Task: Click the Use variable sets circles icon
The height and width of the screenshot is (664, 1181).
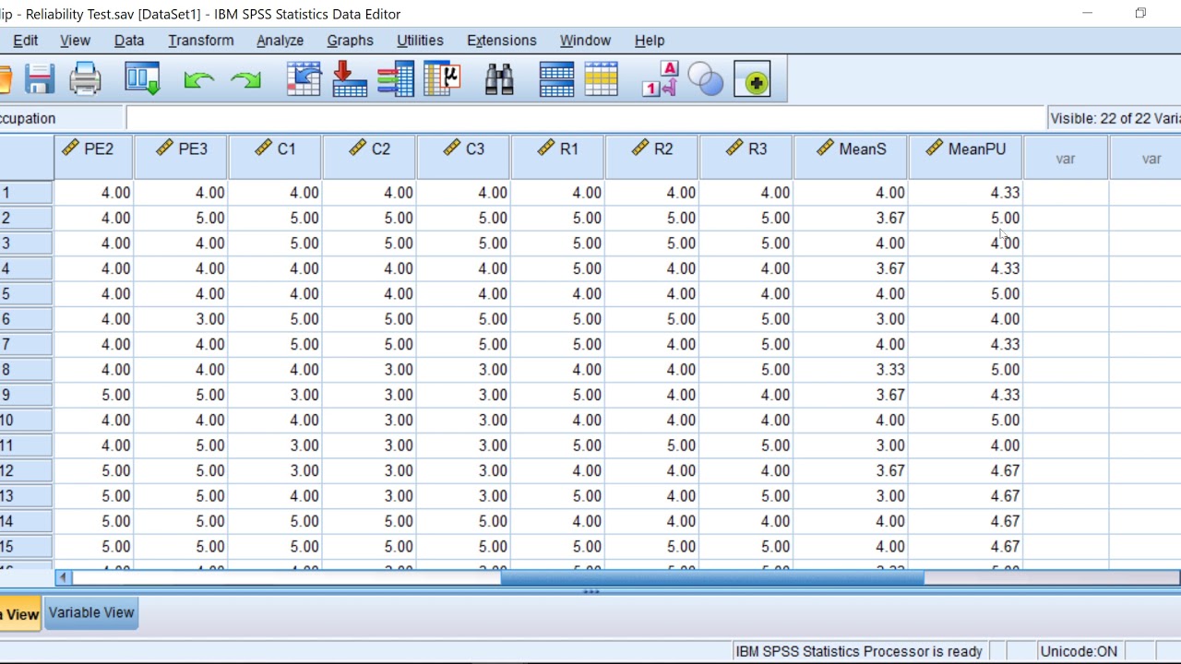Action: (706, 80)
